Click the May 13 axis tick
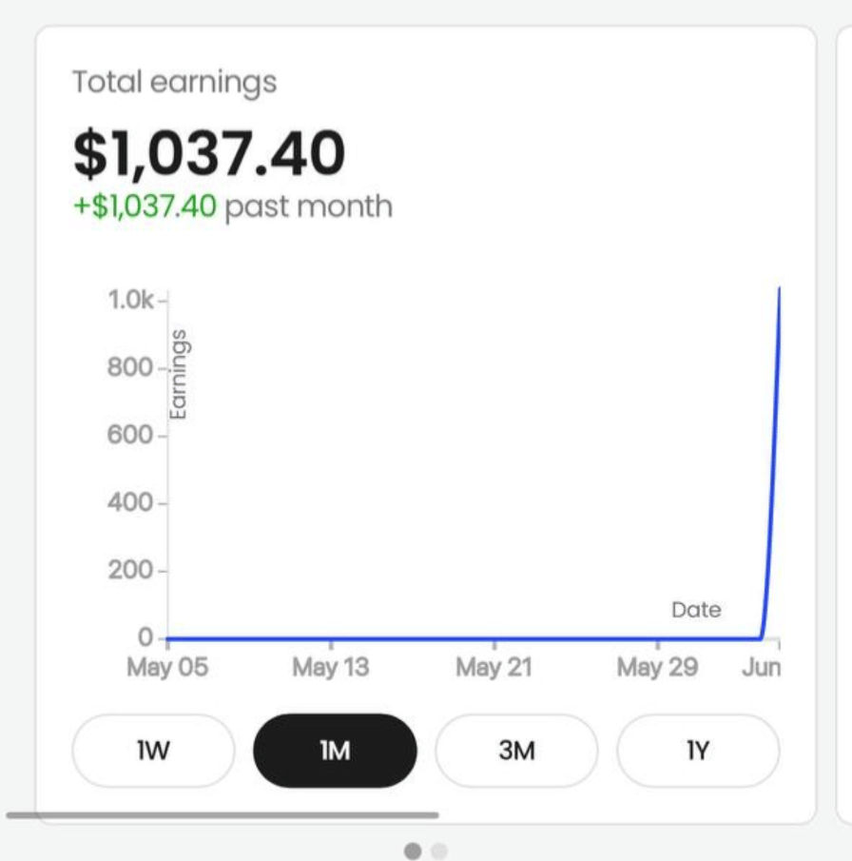This screenshot has height=861, width=852. coord(330,667)
